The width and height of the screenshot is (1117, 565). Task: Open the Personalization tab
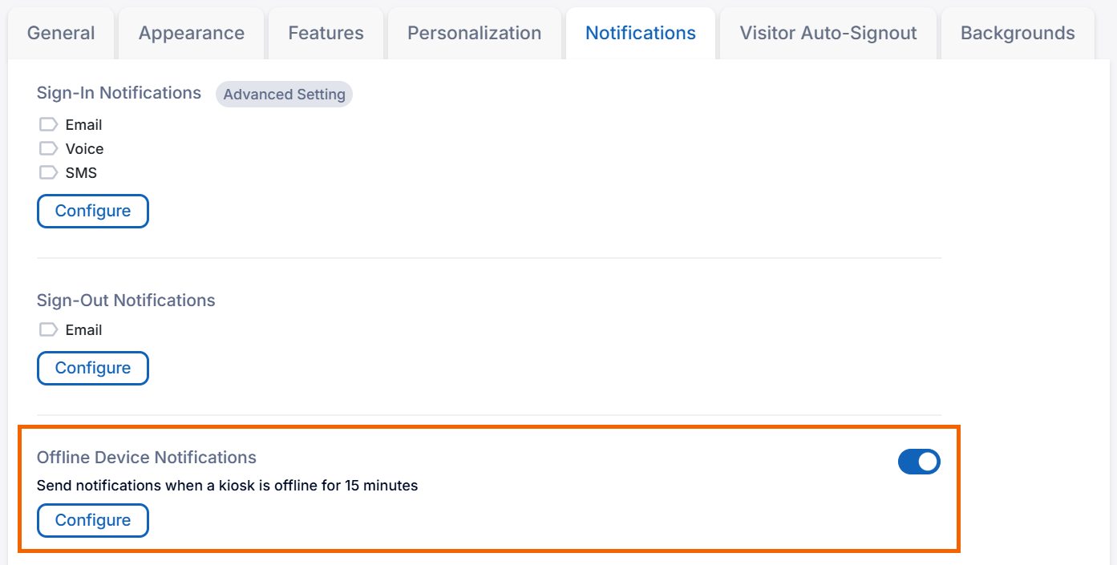(474, 33)
